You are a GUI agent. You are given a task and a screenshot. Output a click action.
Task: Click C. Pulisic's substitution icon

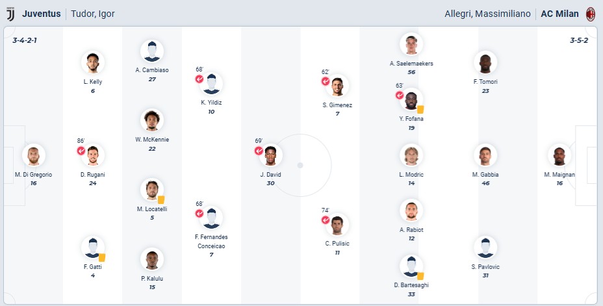[x=326, y=220]
